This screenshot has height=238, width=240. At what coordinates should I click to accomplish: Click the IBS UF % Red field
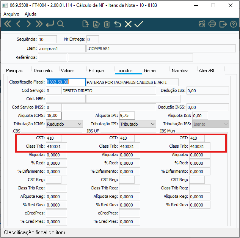130,163
